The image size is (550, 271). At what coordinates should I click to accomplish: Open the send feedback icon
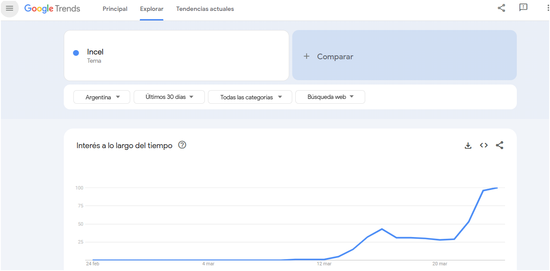(523, 8)
